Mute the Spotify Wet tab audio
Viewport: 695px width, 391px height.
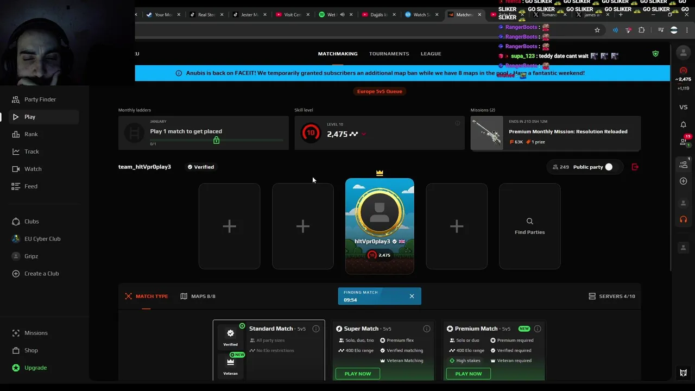(x=342, y=15)
